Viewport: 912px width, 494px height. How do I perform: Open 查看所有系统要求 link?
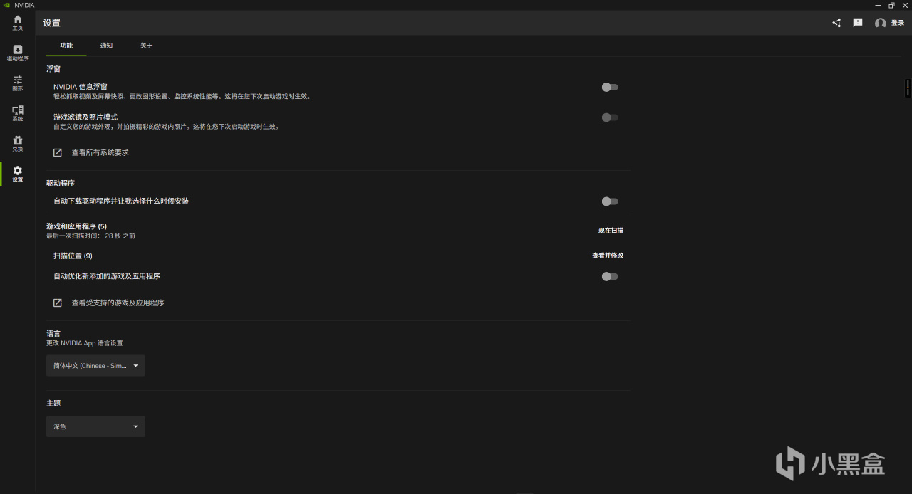[100, 152]
